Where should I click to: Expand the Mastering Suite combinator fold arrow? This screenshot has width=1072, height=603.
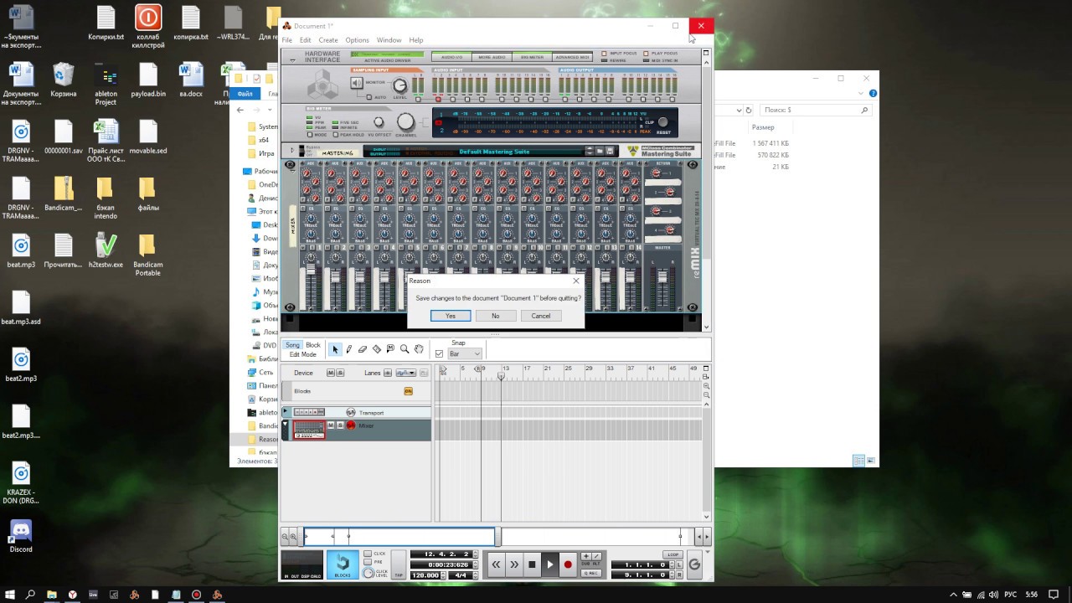[291, 152]
